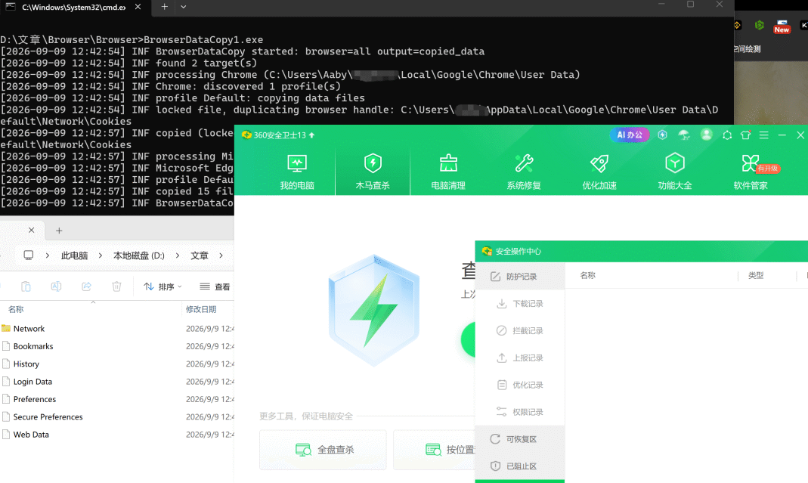This screenshot has width=808, height=483.
Task: Open the 查看 view menu
Action: 215,286
